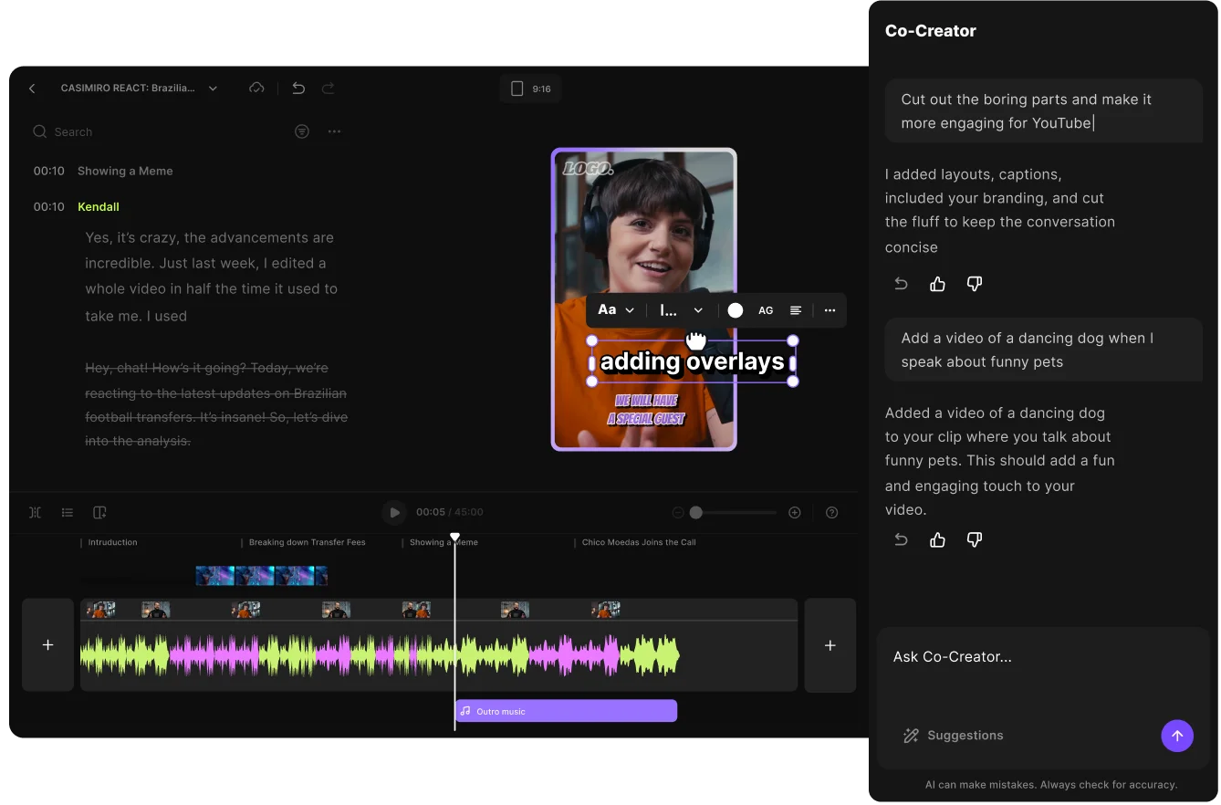Undo the last edit in the editor toolbar

[x=298, y=88]
